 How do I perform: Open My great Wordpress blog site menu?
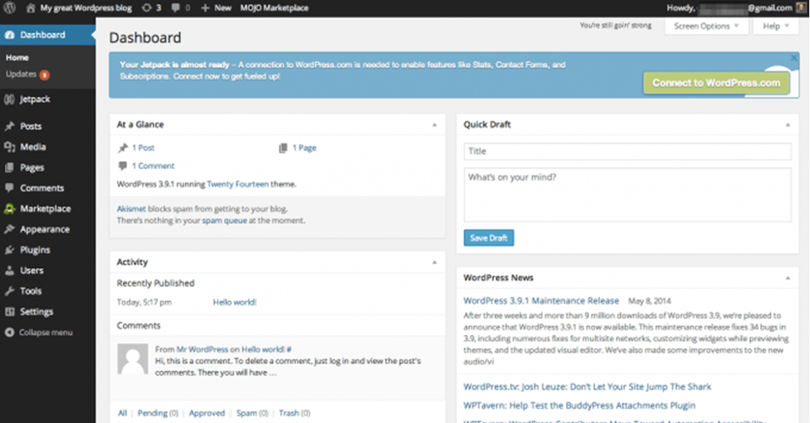click(86, 8)
